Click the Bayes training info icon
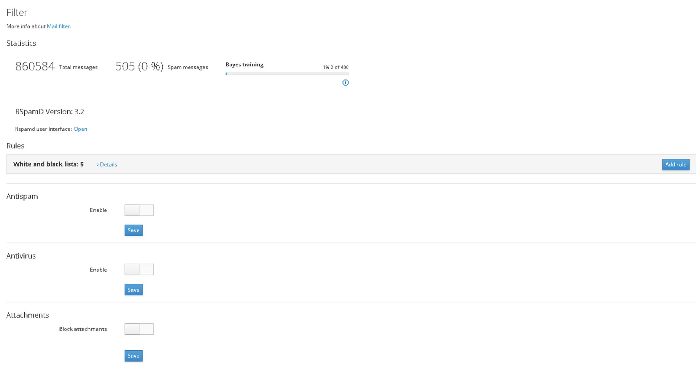696x372 pixels. coord(345,83)
